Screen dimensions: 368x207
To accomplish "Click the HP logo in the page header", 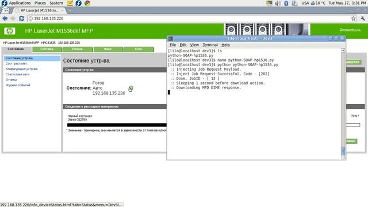I will tap(10, 30).
